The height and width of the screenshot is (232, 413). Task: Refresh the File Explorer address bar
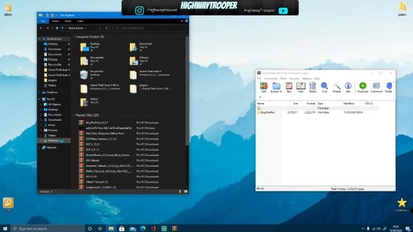[x=106, y=28]
